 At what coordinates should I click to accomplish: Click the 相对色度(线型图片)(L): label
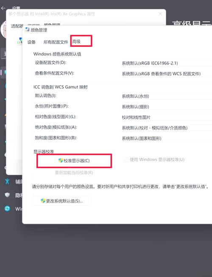56,117
